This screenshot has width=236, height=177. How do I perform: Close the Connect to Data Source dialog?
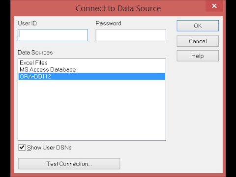click(x=214, y=6)
